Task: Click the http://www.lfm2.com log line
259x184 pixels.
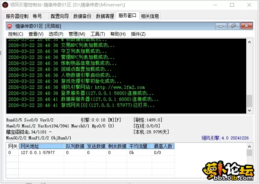Action: click(77, 87)
